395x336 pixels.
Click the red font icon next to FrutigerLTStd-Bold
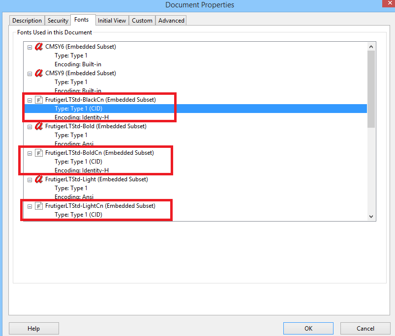[x=39, y=126]
